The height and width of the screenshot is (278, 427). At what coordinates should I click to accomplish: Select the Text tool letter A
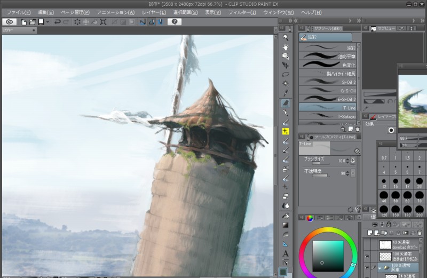point(286,253)
